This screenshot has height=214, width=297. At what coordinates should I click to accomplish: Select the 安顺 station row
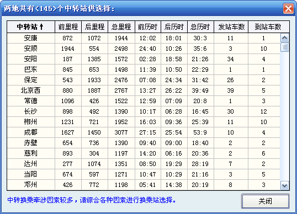(144, 49)
